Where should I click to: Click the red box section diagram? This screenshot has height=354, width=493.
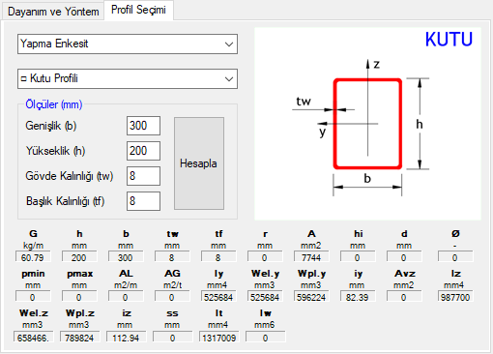coord(367,124)
